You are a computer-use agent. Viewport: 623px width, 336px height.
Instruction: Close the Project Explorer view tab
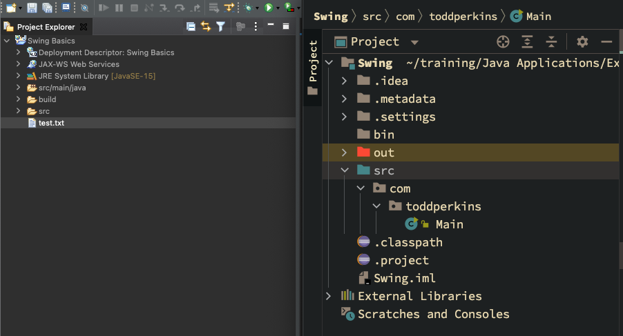pos(84,27)
